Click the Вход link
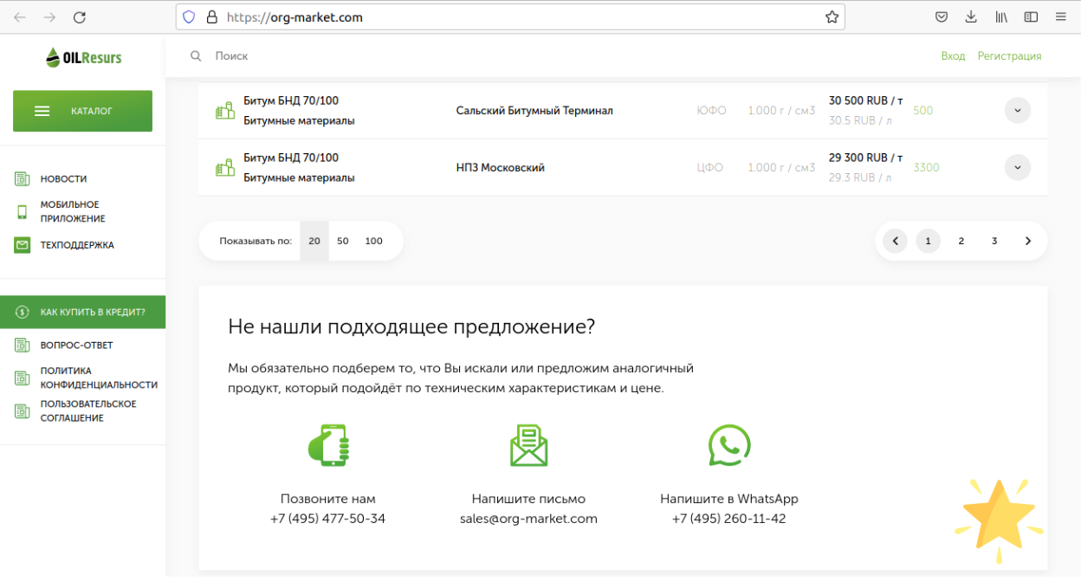 pyautogui.click(x=953, y=56)
